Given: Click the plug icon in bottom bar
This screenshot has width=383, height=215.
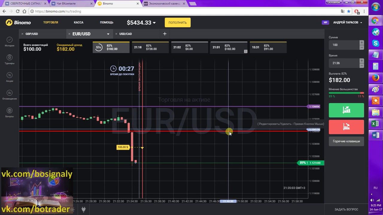Looking at the screenshot, I should point(83,209).
